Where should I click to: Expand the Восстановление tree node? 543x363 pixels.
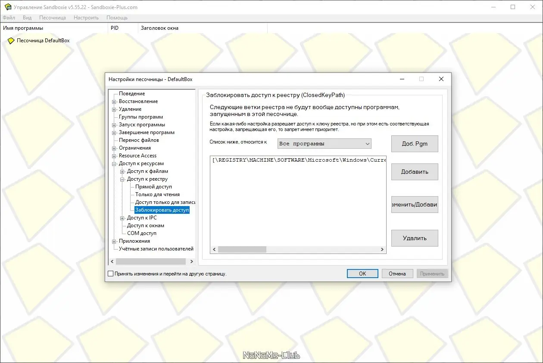pos(114,102)
